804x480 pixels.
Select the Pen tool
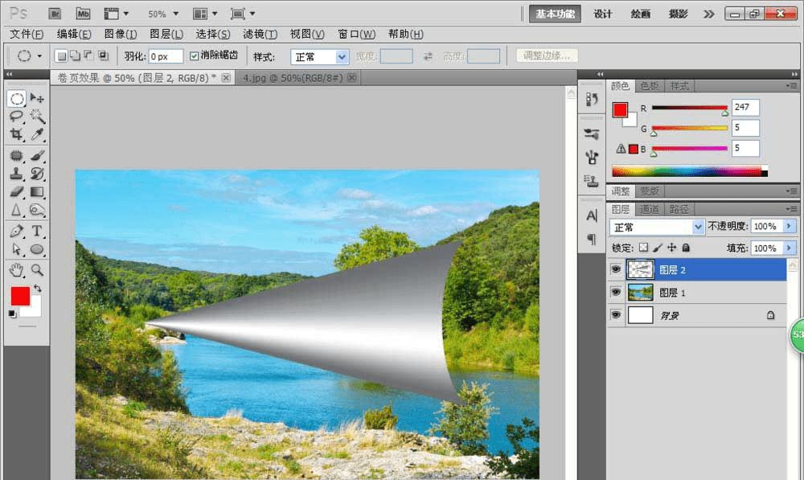coord(16,232)
